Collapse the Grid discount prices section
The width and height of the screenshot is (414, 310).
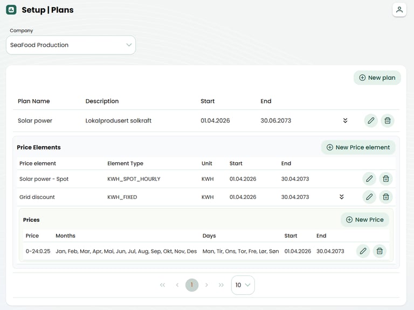(341, 197)
